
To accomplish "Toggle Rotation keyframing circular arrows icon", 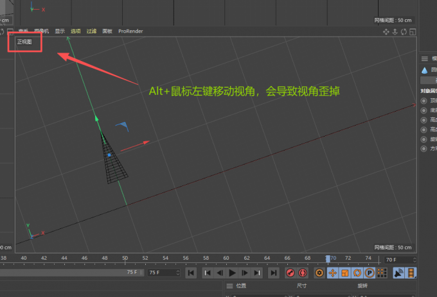I will click(x=357, y=273).
